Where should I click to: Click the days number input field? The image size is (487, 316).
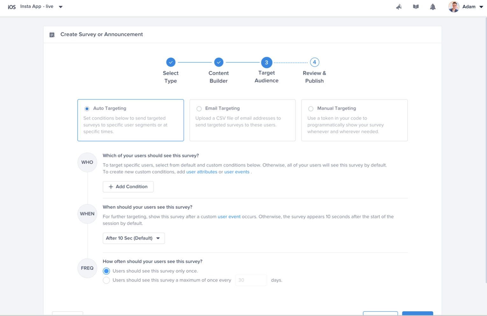[251, 280]
